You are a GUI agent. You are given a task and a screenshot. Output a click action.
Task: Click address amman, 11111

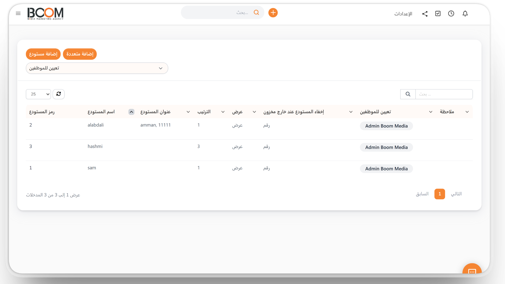point(155,125)
